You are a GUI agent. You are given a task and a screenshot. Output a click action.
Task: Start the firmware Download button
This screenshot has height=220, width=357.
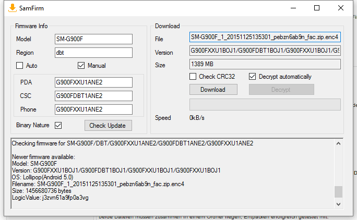pyautogui.click(x=213, y=90)
